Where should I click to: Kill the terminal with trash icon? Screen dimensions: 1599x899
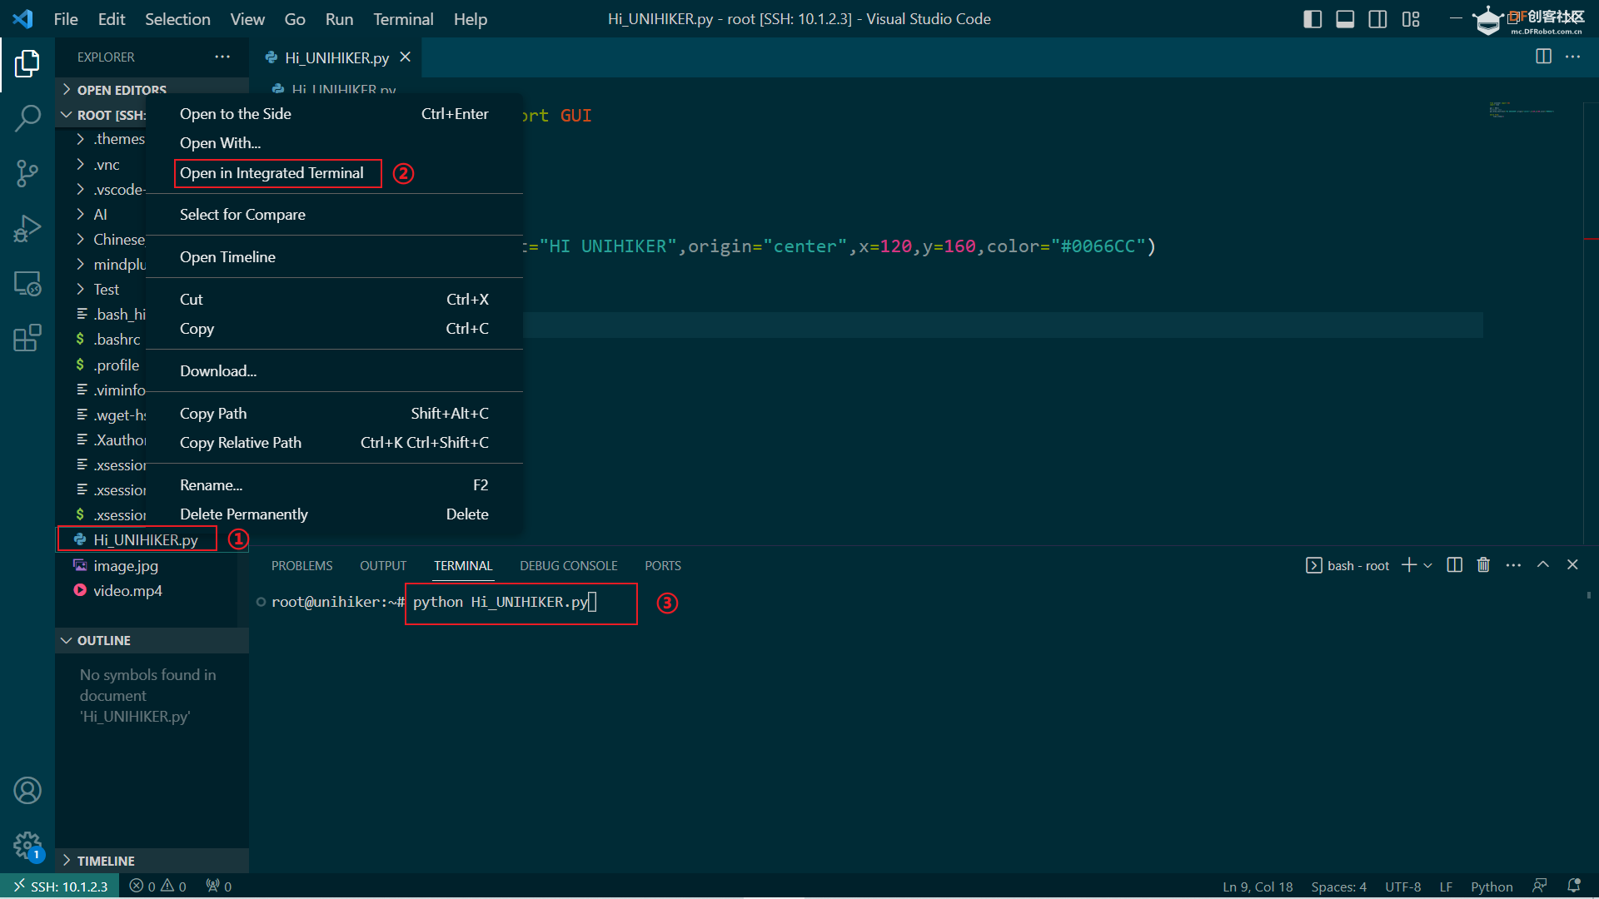pos(1483,565)
